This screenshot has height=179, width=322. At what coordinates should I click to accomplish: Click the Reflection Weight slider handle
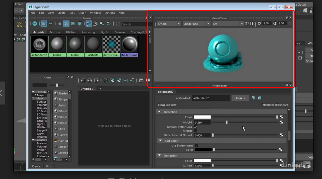click(226, 122)
